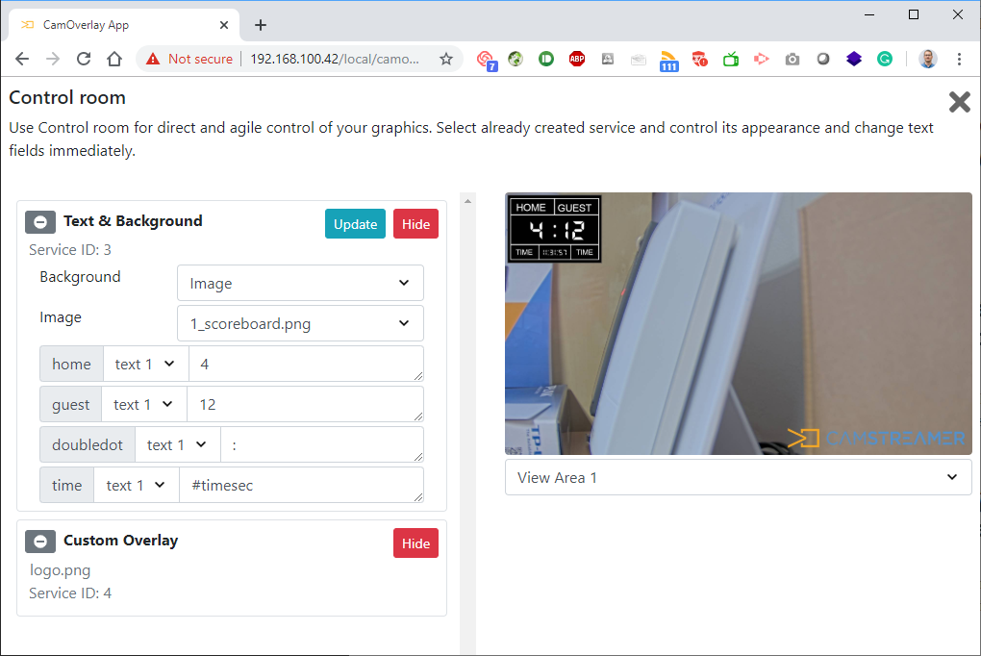
Task: Expand the View Area 1 dropdown
Action: [738, 477]
